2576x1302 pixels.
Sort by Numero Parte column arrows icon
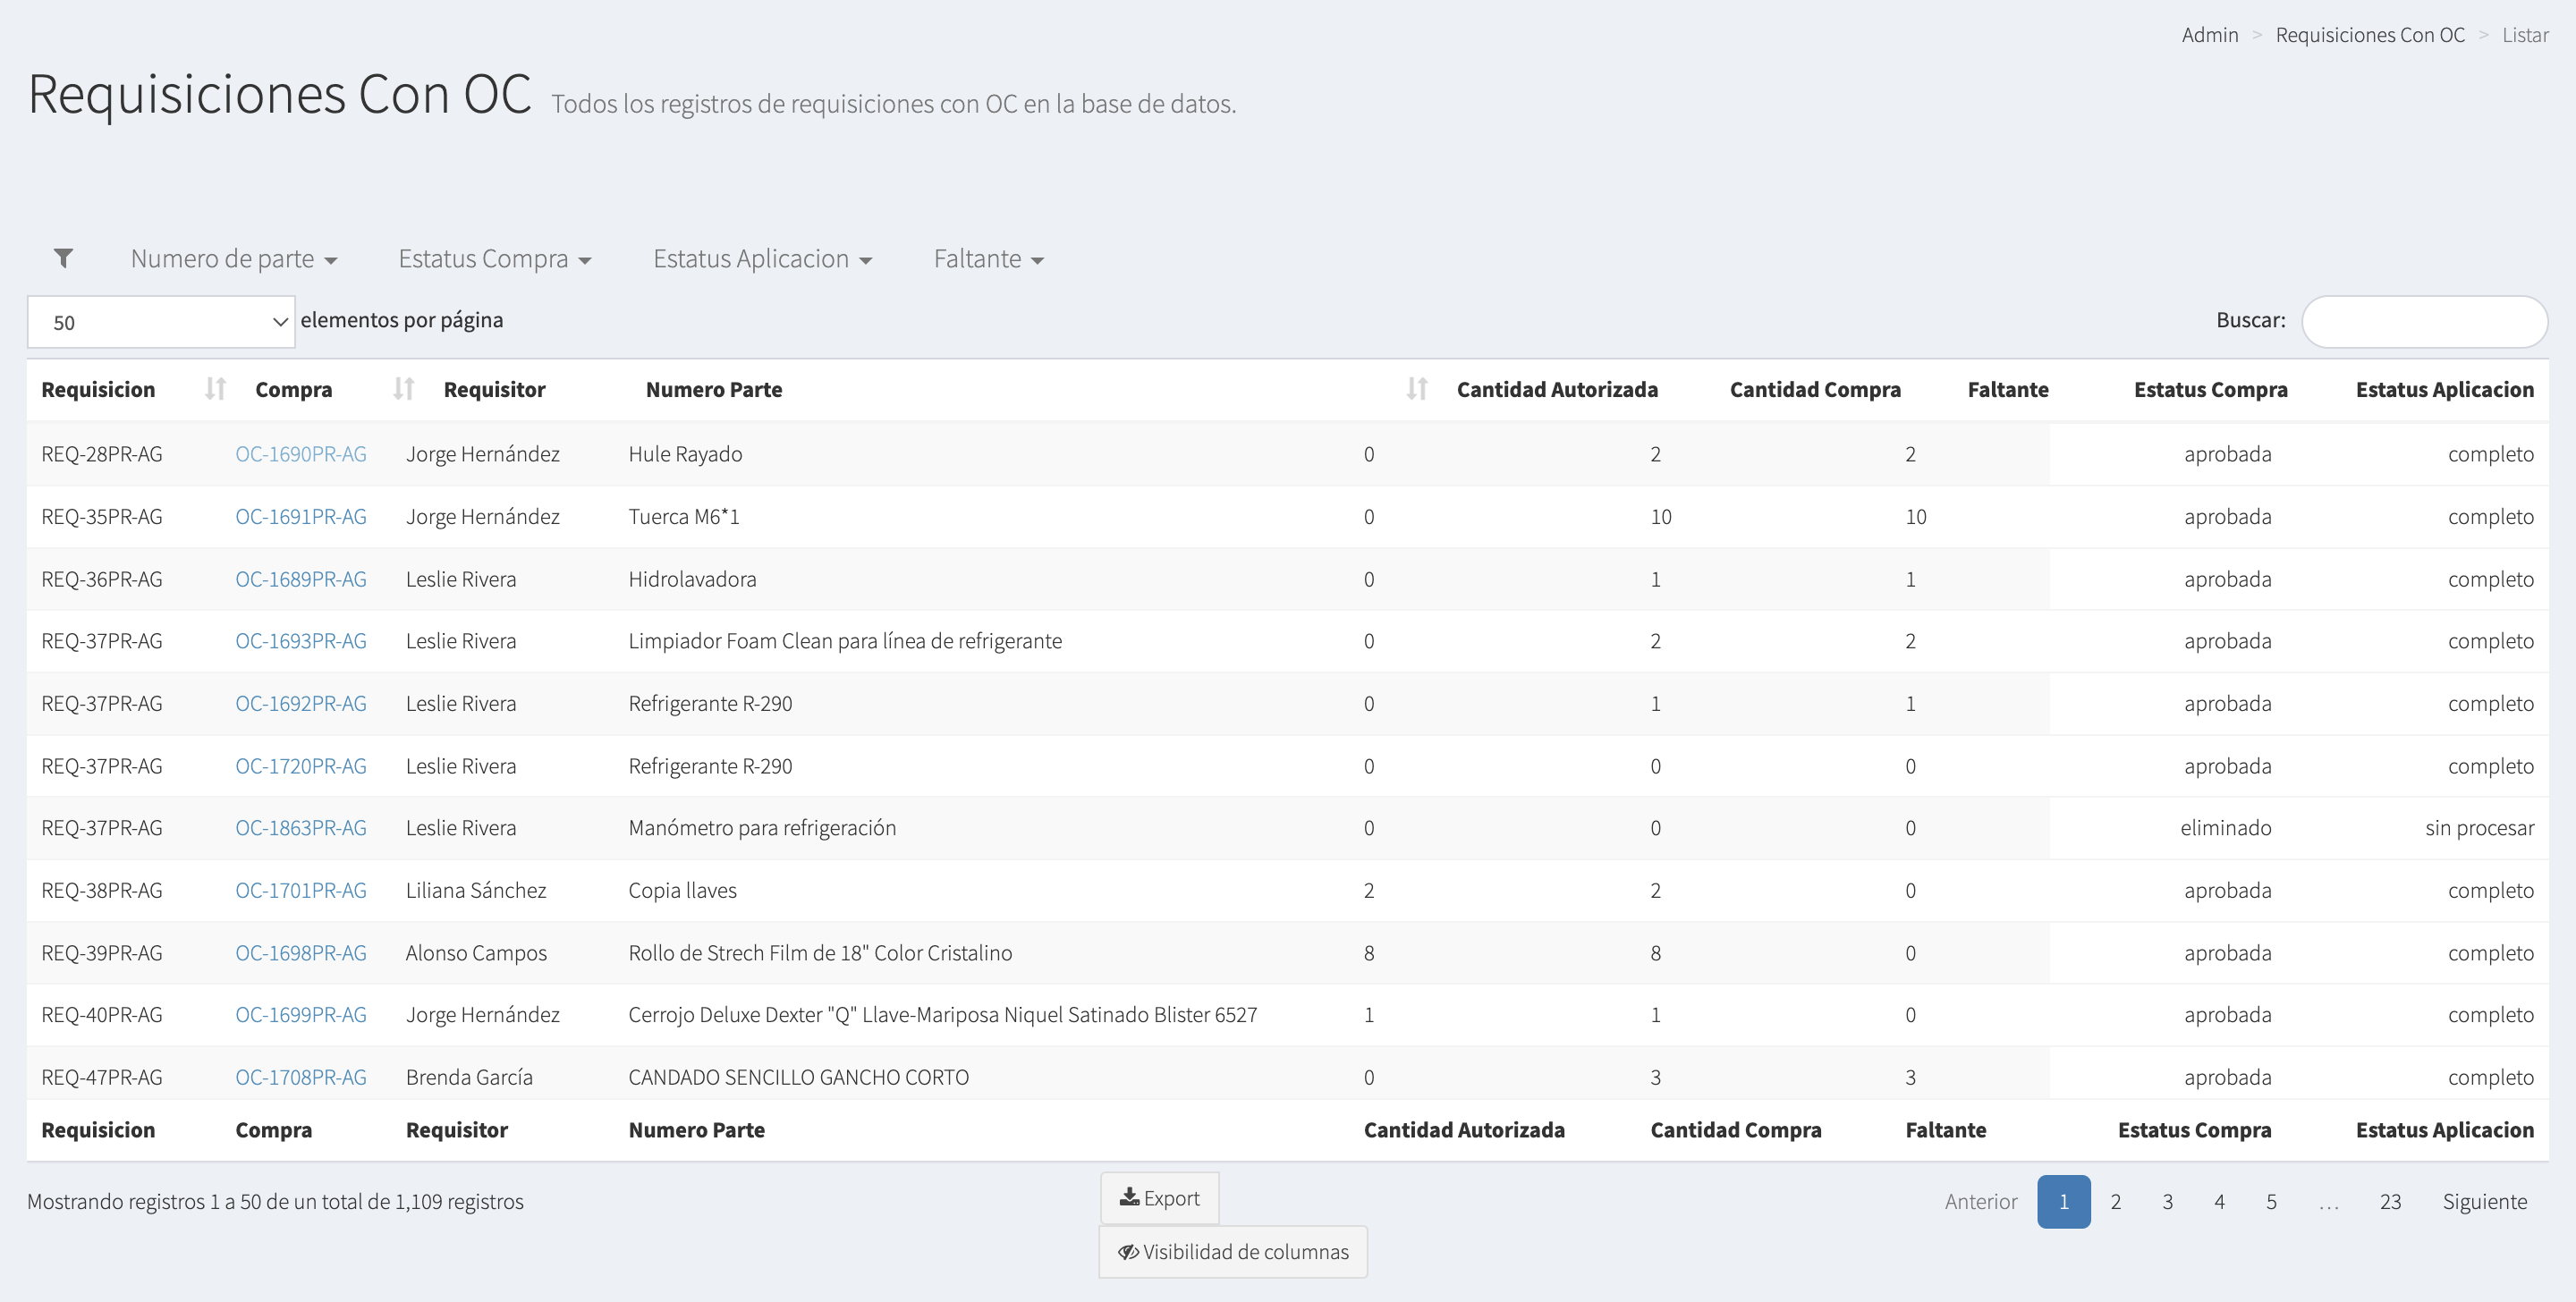coord(1416,389)
